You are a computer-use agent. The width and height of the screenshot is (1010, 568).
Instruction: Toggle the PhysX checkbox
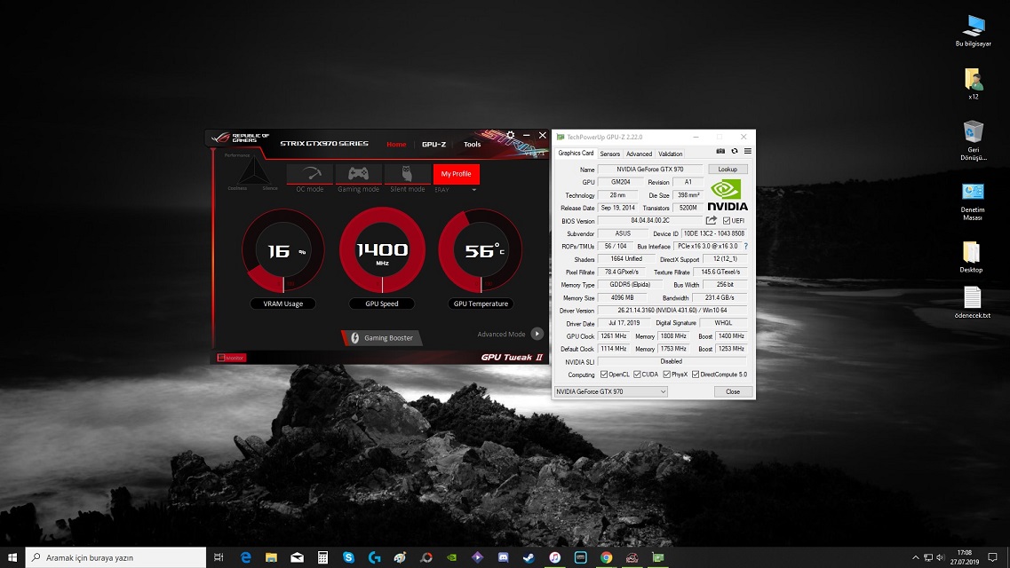click(x=667, y=375)
